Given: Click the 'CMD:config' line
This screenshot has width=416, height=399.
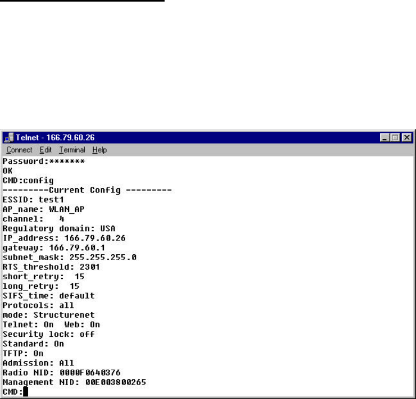Looking at the screenshot, I should click(x=28, y=181).
